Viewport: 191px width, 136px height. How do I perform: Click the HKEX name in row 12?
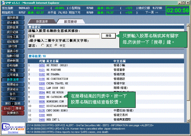[x=49, y=115]
